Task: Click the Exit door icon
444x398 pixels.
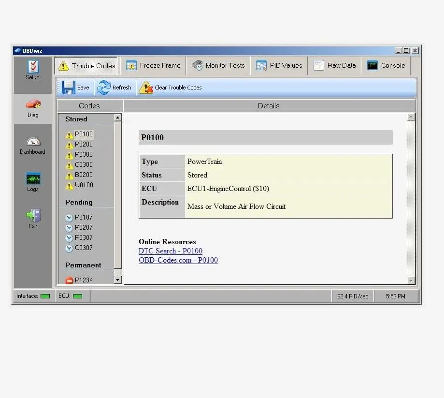Action: point(33,215)
